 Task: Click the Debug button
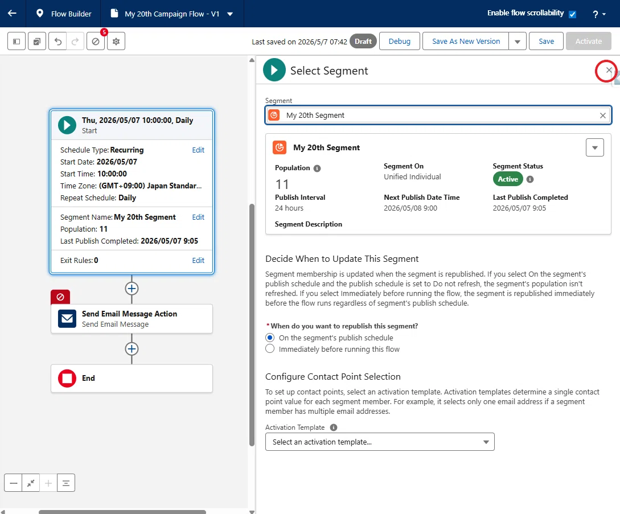coord(399,41)
